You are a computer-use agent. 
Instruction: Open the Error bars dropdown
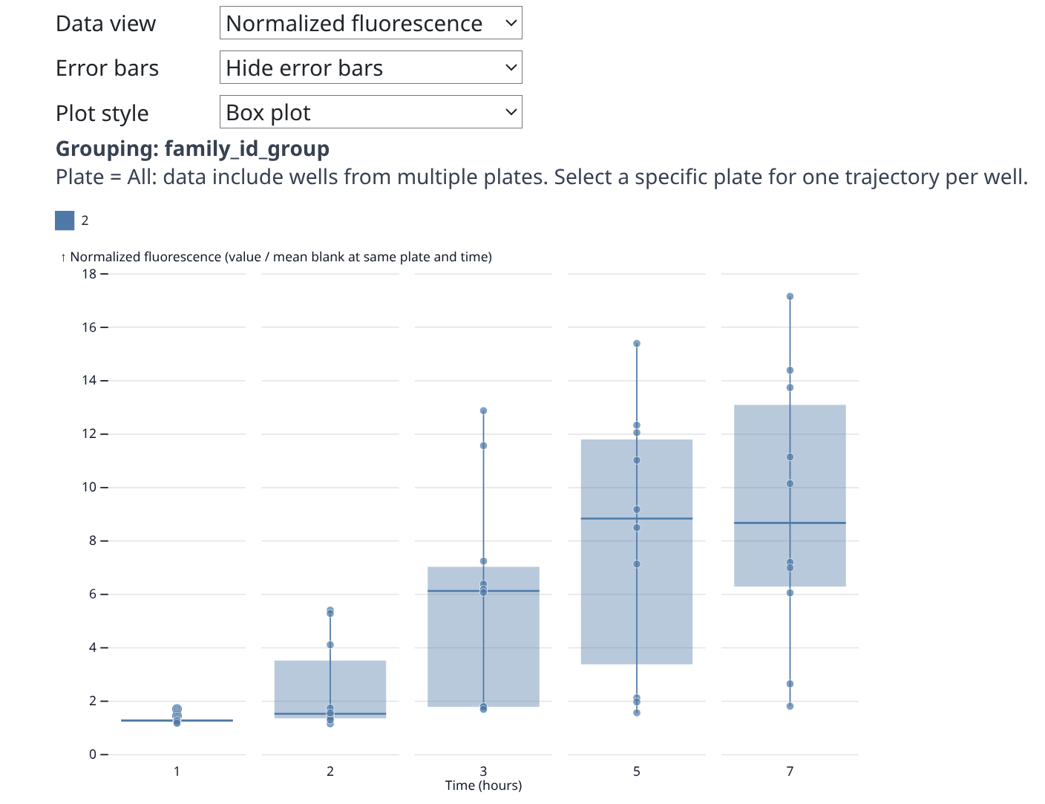pyautogui.click(x=370, y=68)
